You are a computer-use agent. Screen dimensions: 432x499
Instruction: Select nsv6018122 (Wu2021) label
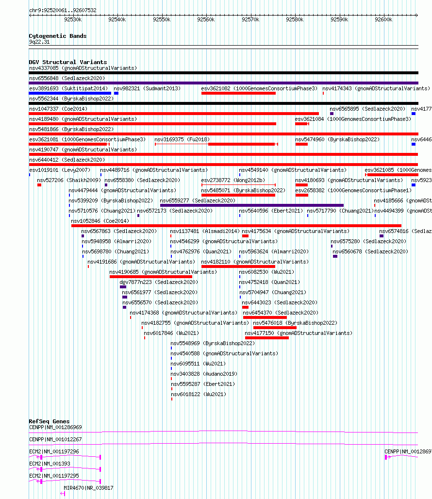[x=199, y=394]
